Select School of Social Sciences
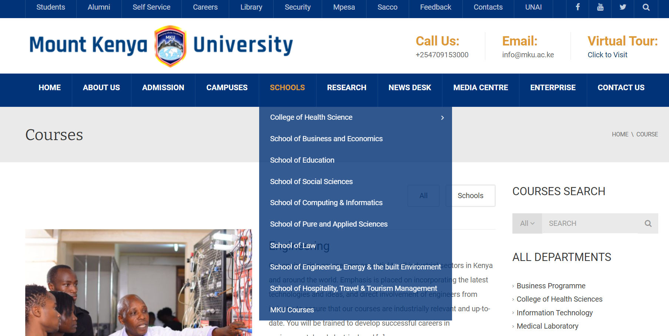The width and height of the screenshot is (669, 336). (x=311, y=181)
